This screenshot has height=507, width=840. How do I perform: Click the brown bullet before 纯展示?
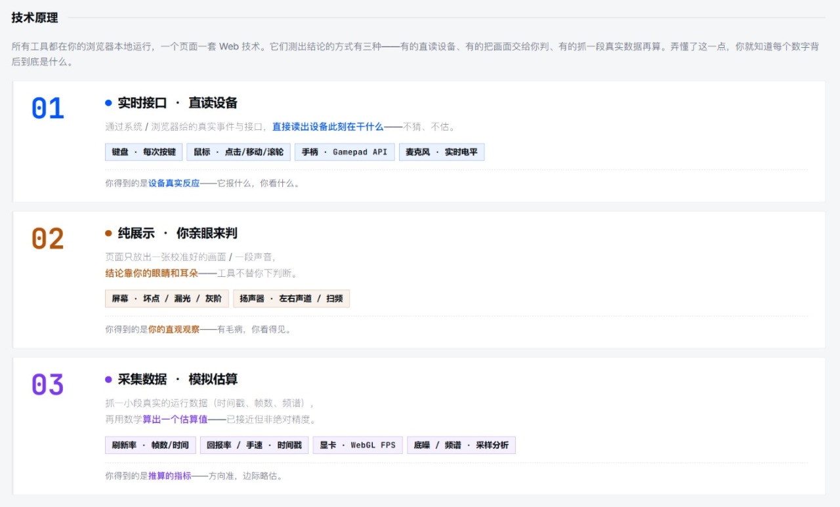point(108,233)
